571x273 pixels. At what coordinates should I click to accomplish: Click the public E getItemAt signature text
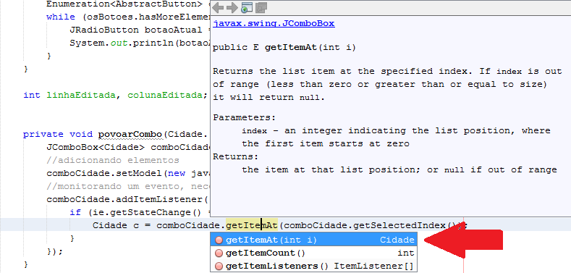tap(284, 48)
